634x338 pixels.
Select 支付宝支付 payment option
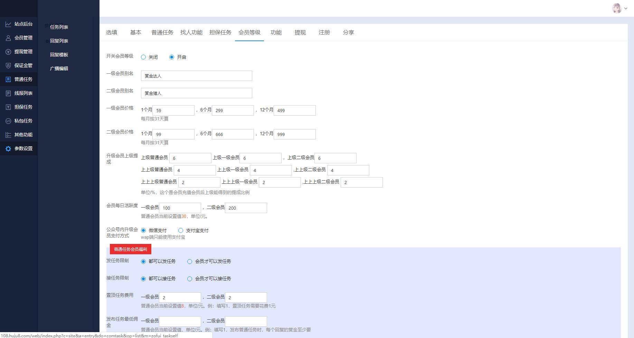point(181,230)
